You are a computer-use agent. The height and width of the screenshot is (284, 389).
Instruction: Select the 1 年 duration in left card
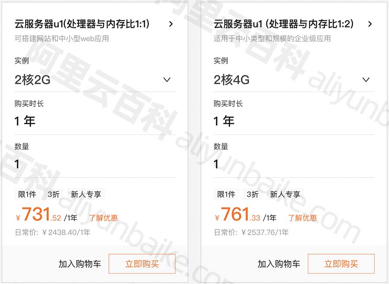[x=25, y=121]
